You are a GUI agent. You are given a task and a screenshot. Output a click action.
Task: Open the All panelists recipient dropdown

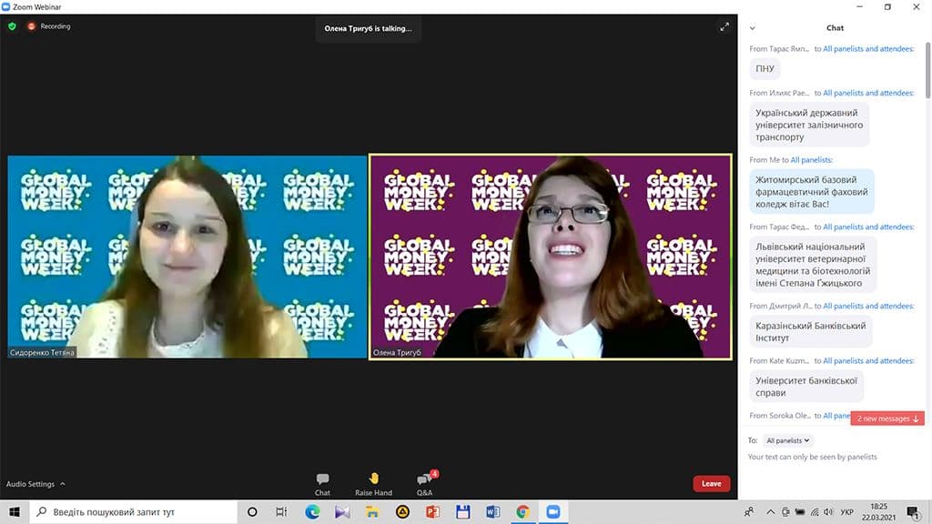(787, 440)
